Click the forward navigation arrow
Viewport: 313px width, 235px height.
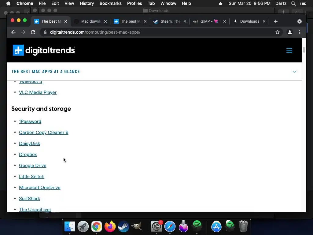(23, 32)
